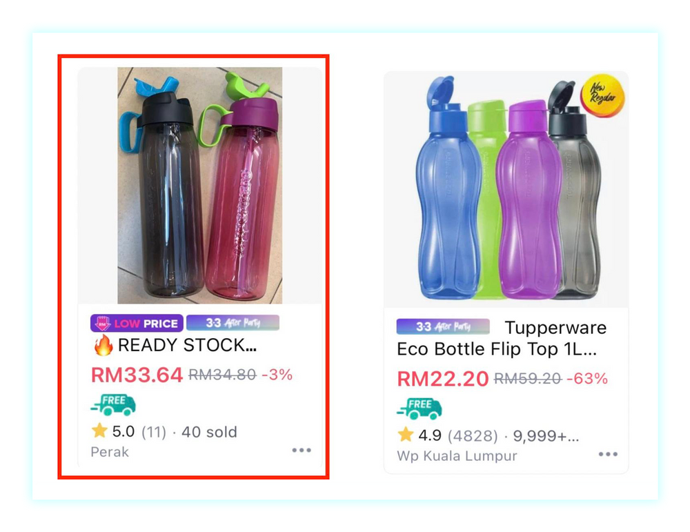
Task: Click the -63% discount label
Action: pyautogui.click(x=587, y=378)
